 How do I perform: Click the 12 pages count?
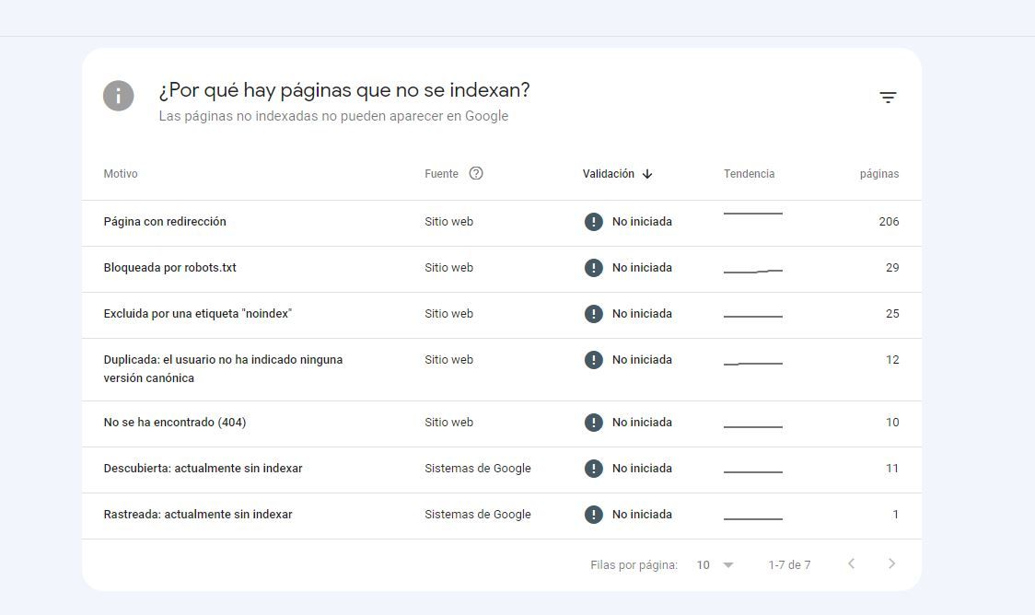tap(892, 360)
